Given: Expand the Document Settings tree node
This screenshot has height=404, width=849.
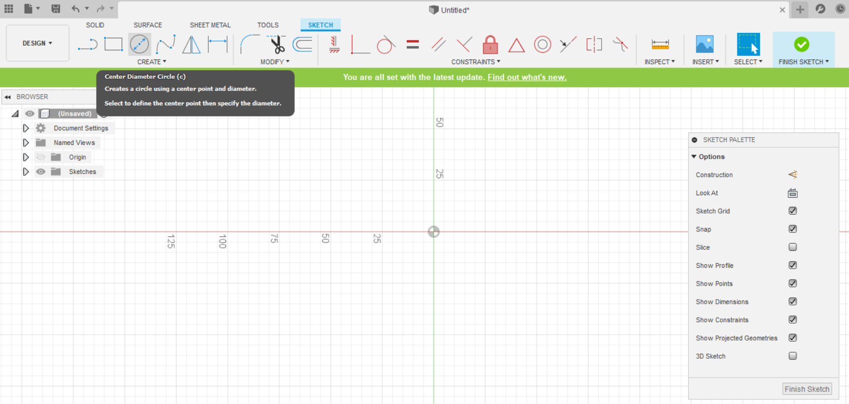Looking at the screenshot, I should 26,128.
